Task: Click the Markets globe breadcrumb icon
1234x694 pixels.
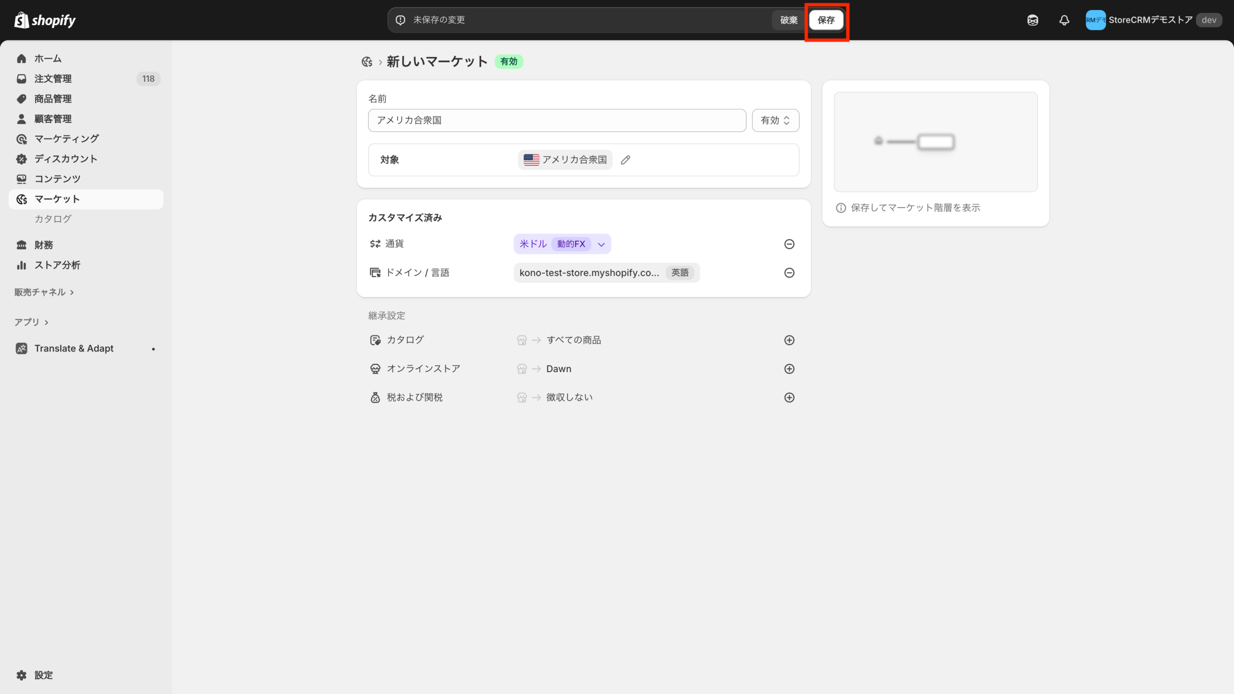Action: 367,62
